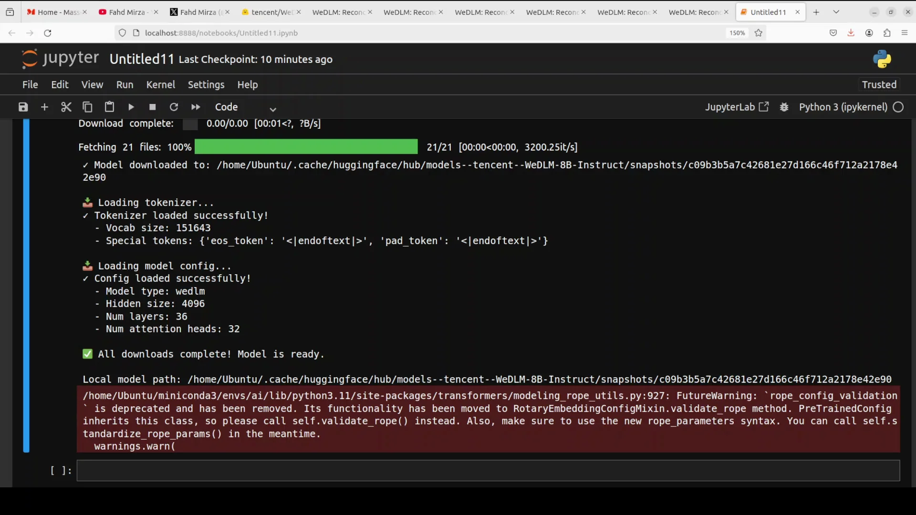The image size is (916, 515).
Task: Open notebook in JupyterLab link
Action: tap(737, 107)
